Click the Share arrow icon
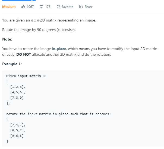 pyautogui.click(x=81, y=7)
